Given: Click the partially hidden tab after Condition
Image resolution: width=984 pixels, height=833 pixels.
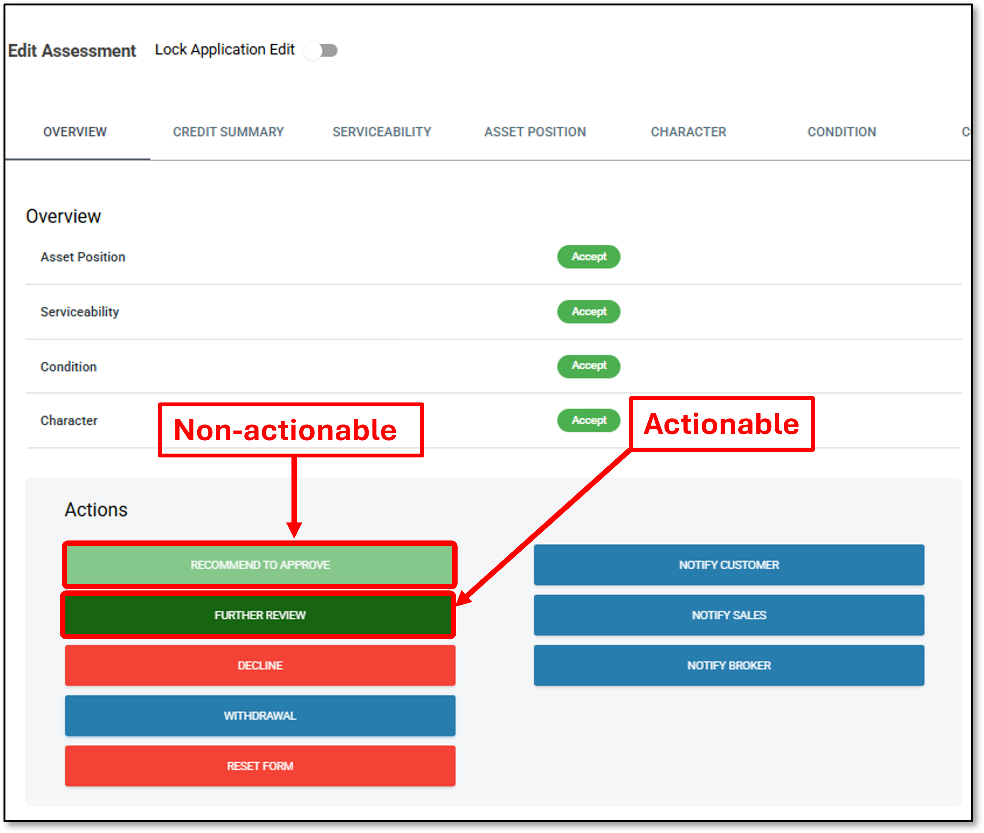Looking at the screenshot, I should click(965, 132).
